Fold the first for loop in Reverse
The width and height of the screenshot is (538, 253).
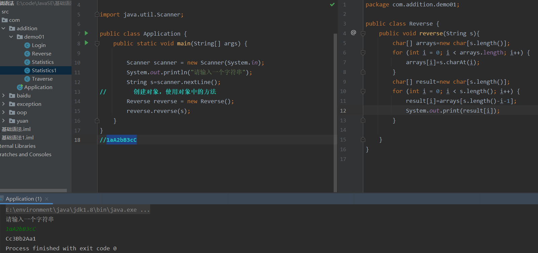363,53
